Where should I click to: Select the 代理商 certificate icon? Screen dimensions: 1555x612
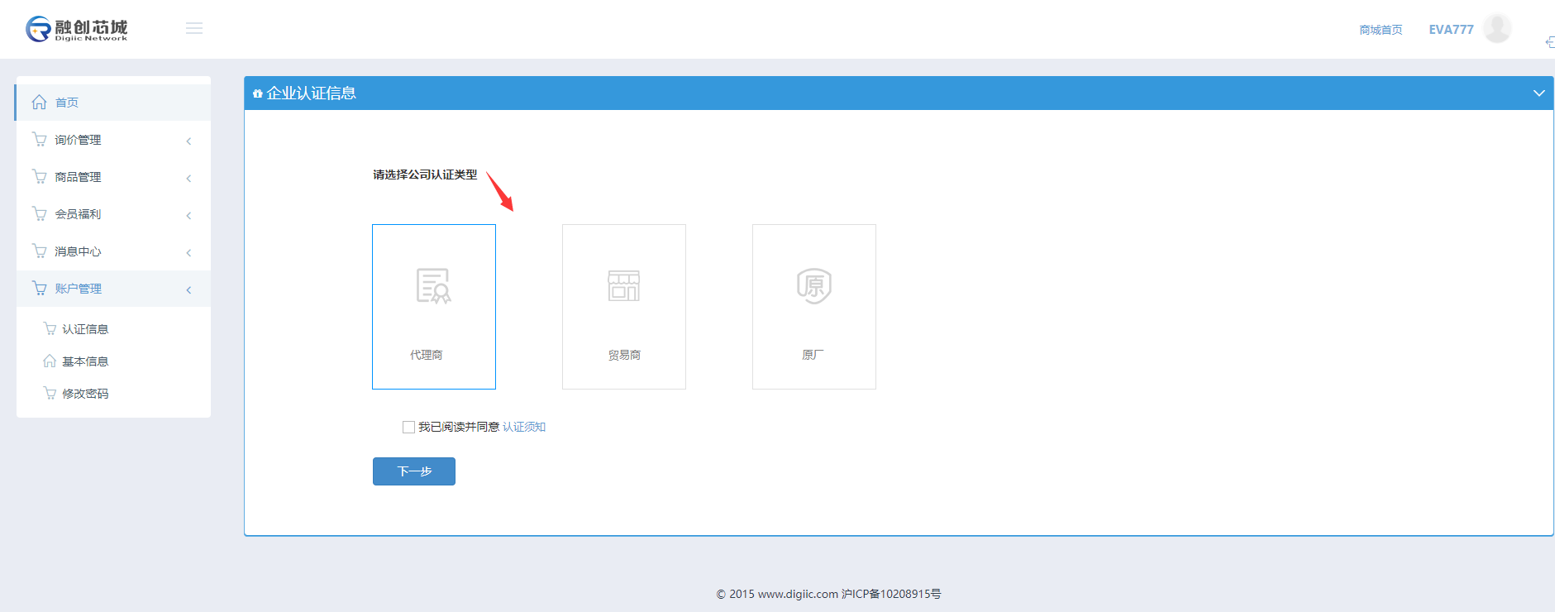[x=433, y=286]
